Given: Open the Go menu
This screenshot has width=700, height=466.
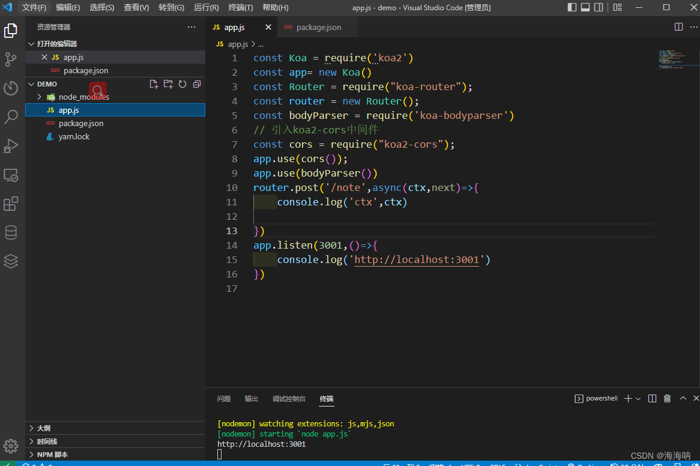Looking at the screenshot, I should pyautogui.click(x=172, y=8).
